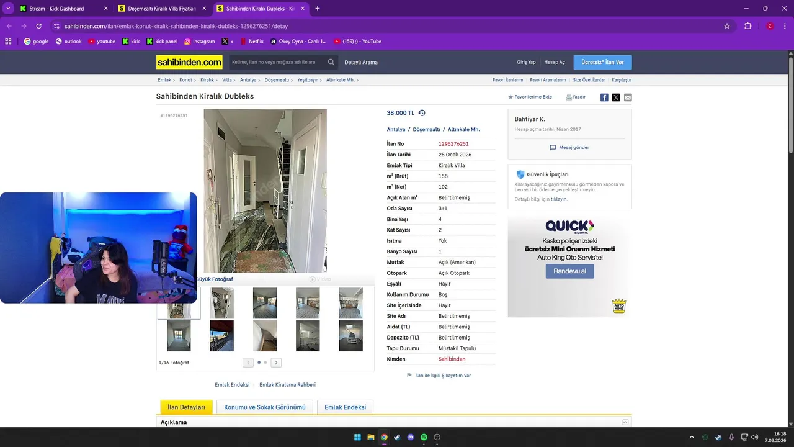794x447 pixels.
Task: Click the Favorilerime Ekle star
Action: click(511, 97)
